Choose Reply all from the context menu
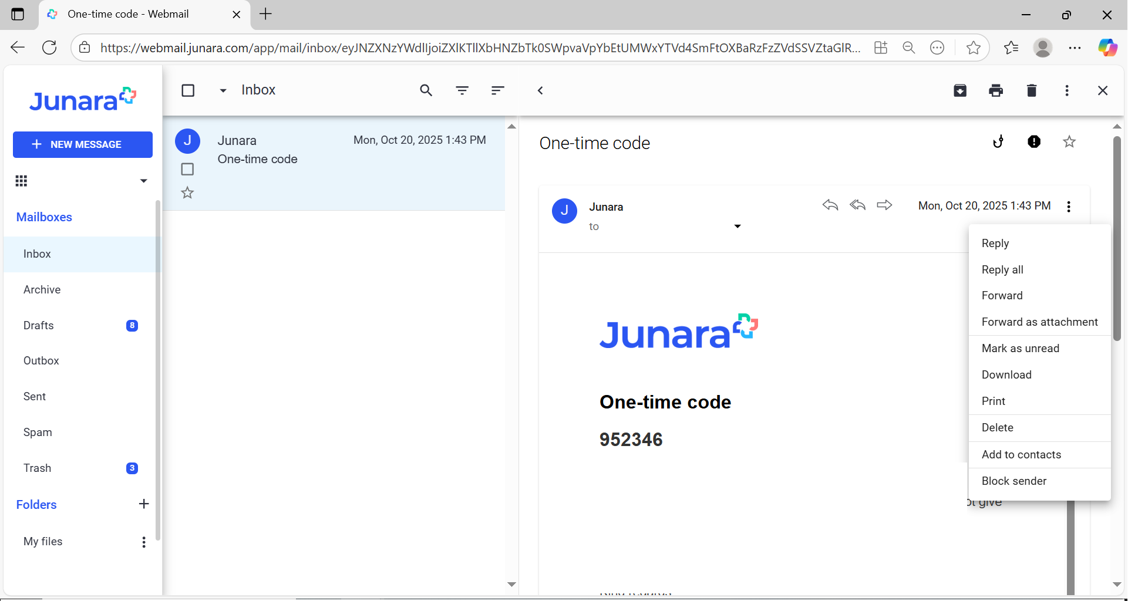 pos(1039,269)
